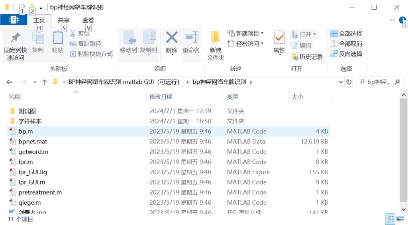Click the Copy to (复制到) icon
408x225 pixels.
149,38
